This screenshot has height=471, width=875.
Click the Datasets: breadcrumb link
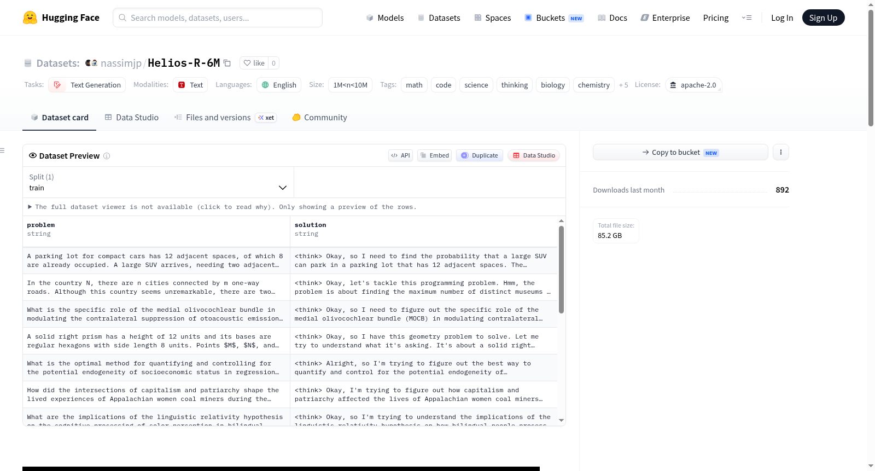58,63
